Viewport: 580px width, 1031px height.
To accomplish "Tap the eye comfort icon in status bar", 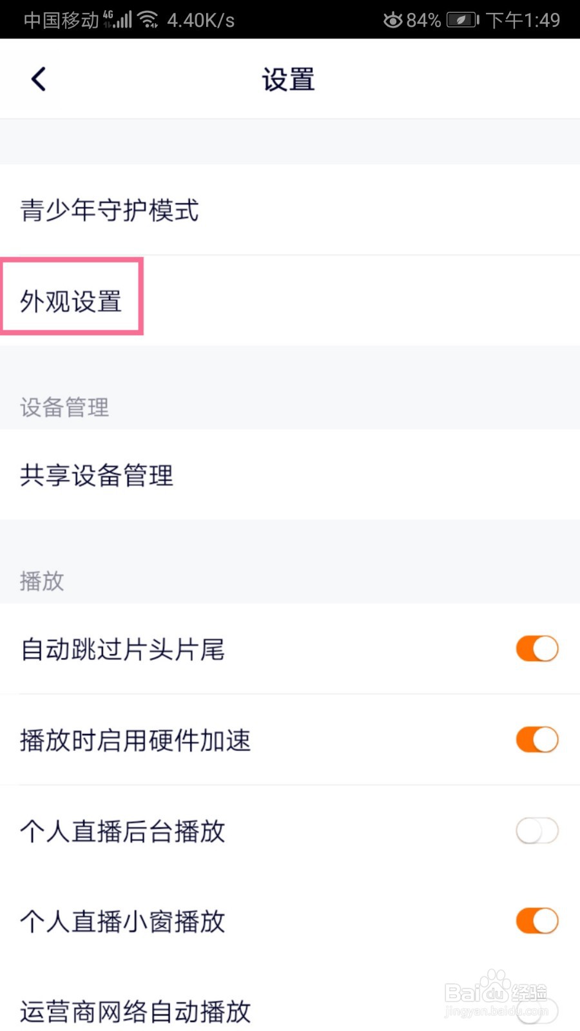I will [x=392, y=20].
